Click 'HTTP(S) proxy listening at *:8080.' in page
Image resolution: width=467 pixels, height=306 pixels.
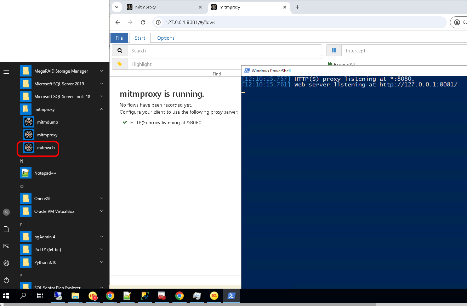click(x=166, y=123)
